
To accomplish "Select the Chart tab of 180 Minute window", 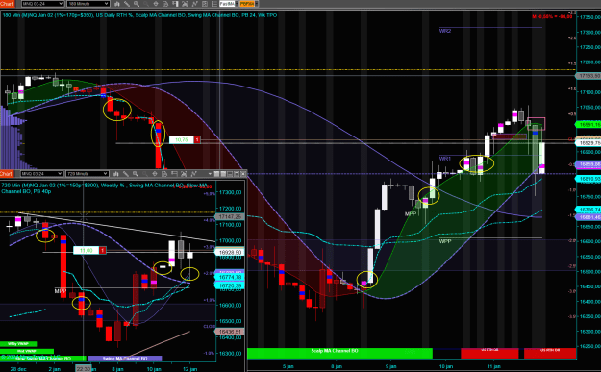I will pos(7,4).
